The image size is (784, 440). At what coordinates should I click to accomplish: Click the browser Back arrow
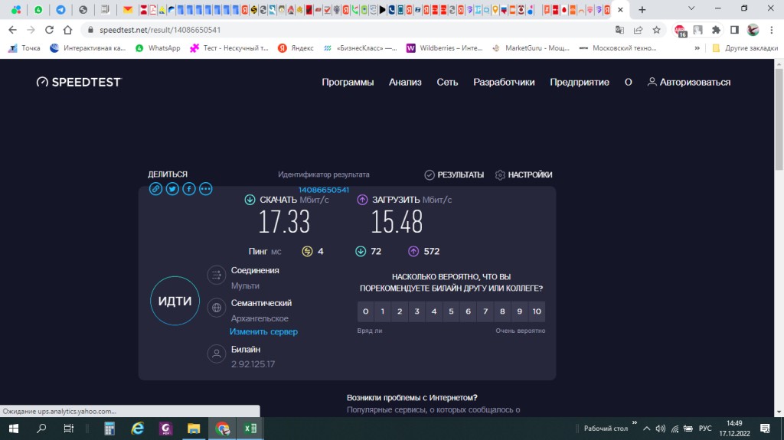click(x=12, y=30)
